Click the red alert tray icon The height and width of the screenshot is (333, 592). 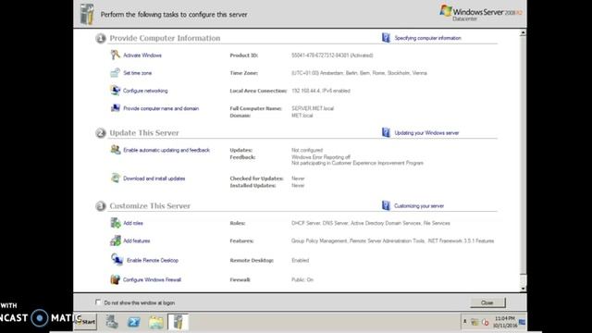coord(486,323)
